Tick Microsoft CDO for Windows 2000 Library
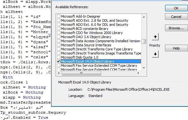This screenshot has height=120, width=188. coord(58,32)
